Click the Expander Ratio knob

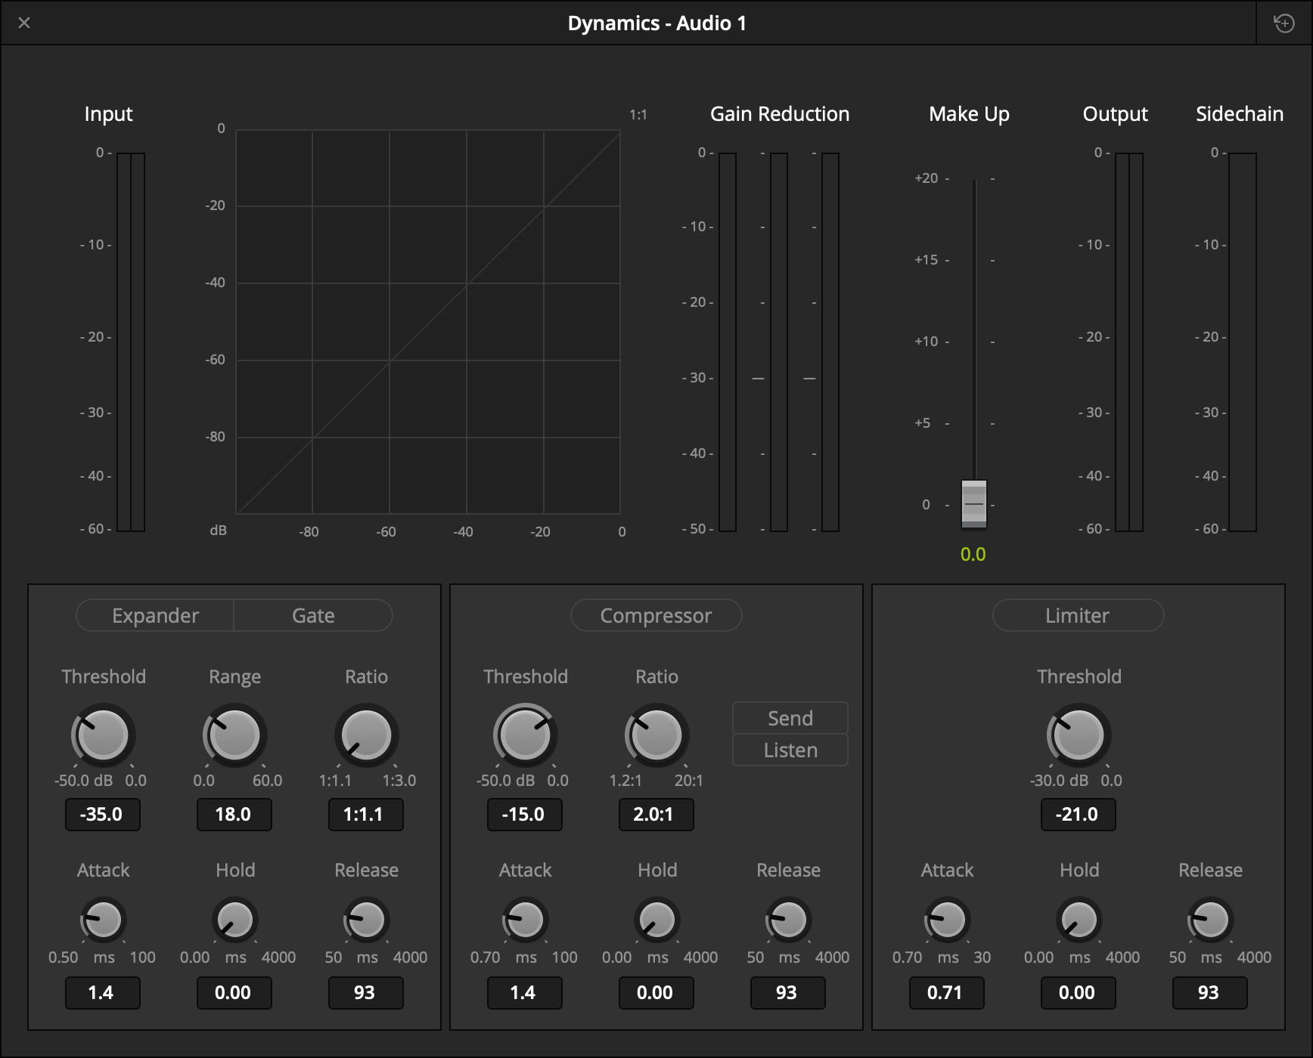367,735
